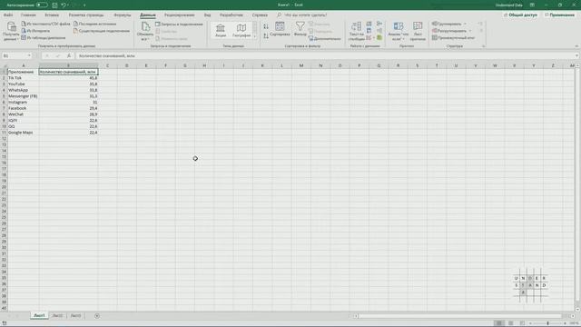Open the File (Файл) tab
Image resolution: width=581 pixels, height=327 pixels.
[8, 15]
